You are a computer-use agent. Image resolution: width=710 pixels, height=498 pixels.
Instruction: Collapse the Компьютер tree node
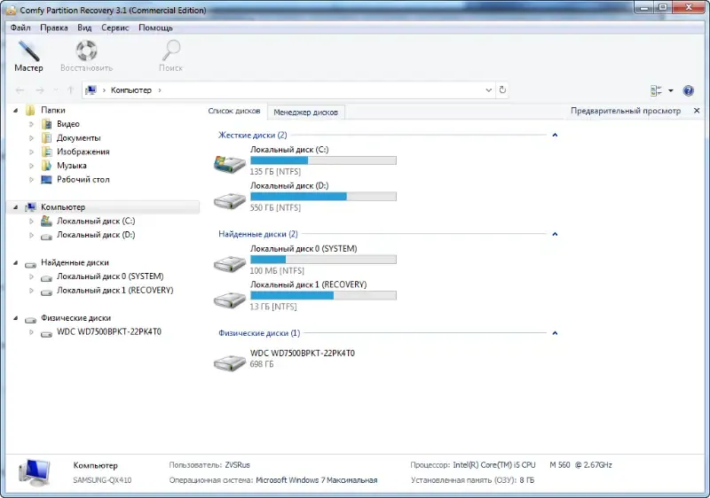tap(15, 207)
